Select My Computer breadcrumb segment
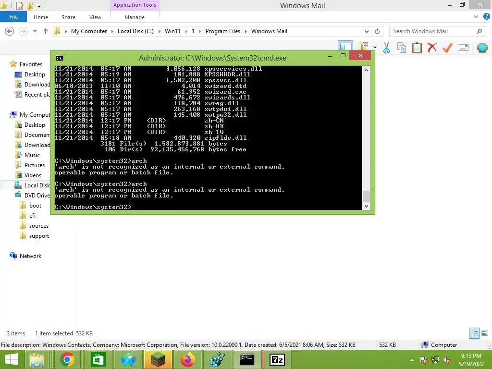The height and width of the screenshot is (369, 492). click(89, 31)
